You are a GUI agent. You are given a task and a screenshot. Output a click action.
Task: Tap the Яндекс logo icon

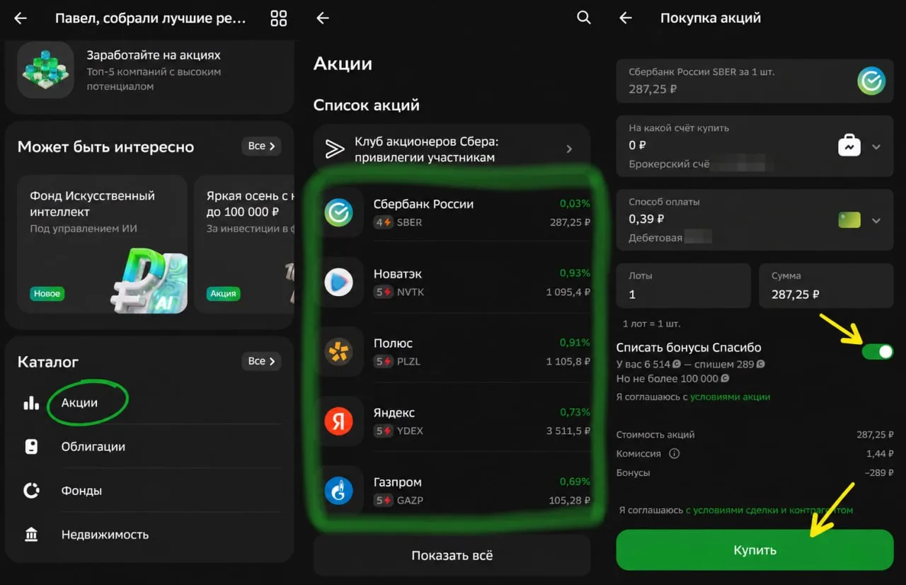click(x=338, y=421)
